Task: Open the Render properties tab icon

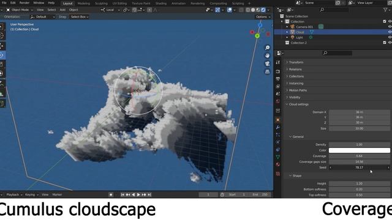Action: pos(277,71)
